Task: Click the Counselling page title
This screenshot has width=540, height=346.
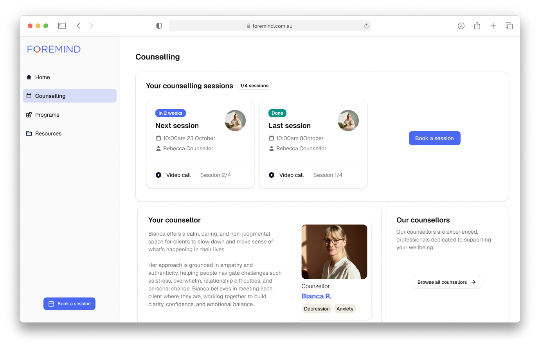Action: pyautogui.click(x=158, y=57)
